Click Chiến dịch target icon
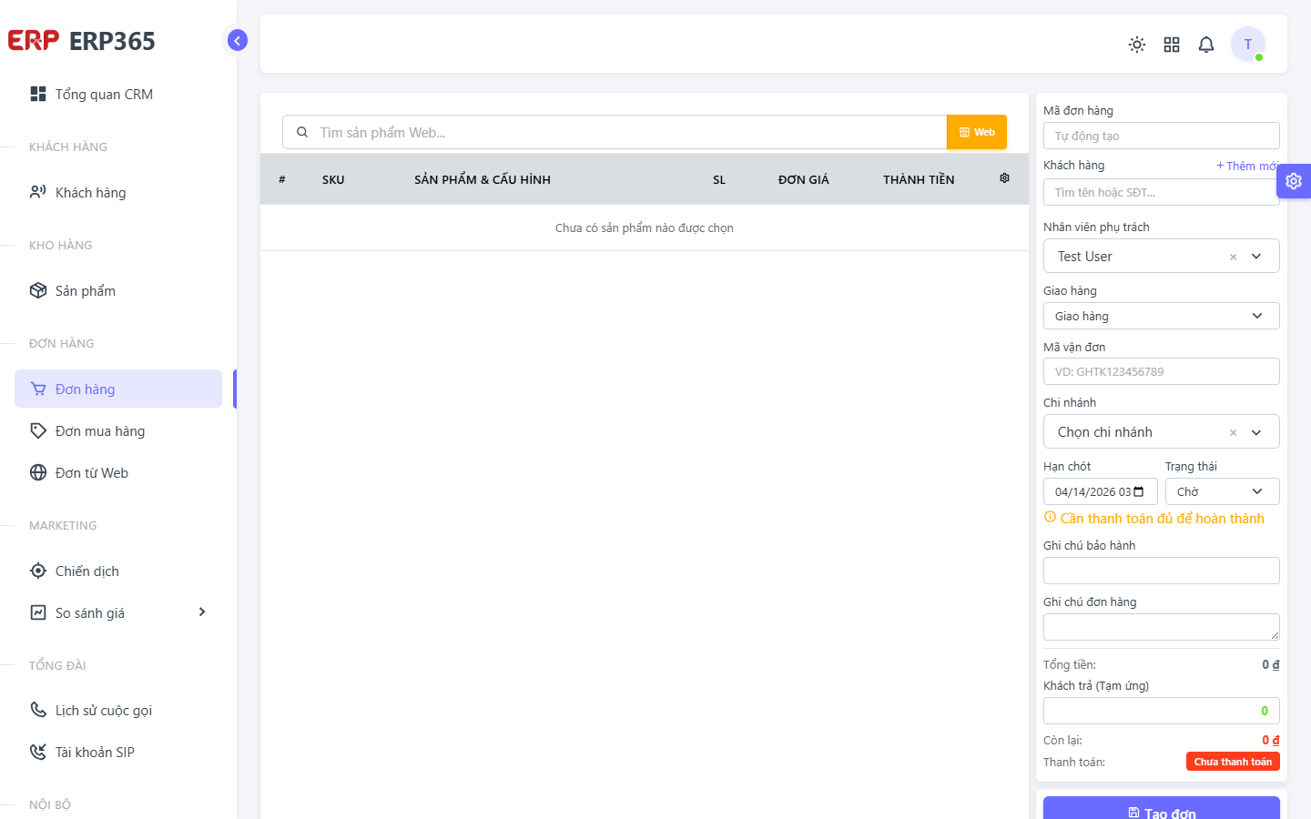Viewport: 1311px width, 819px height. (38, 571)
